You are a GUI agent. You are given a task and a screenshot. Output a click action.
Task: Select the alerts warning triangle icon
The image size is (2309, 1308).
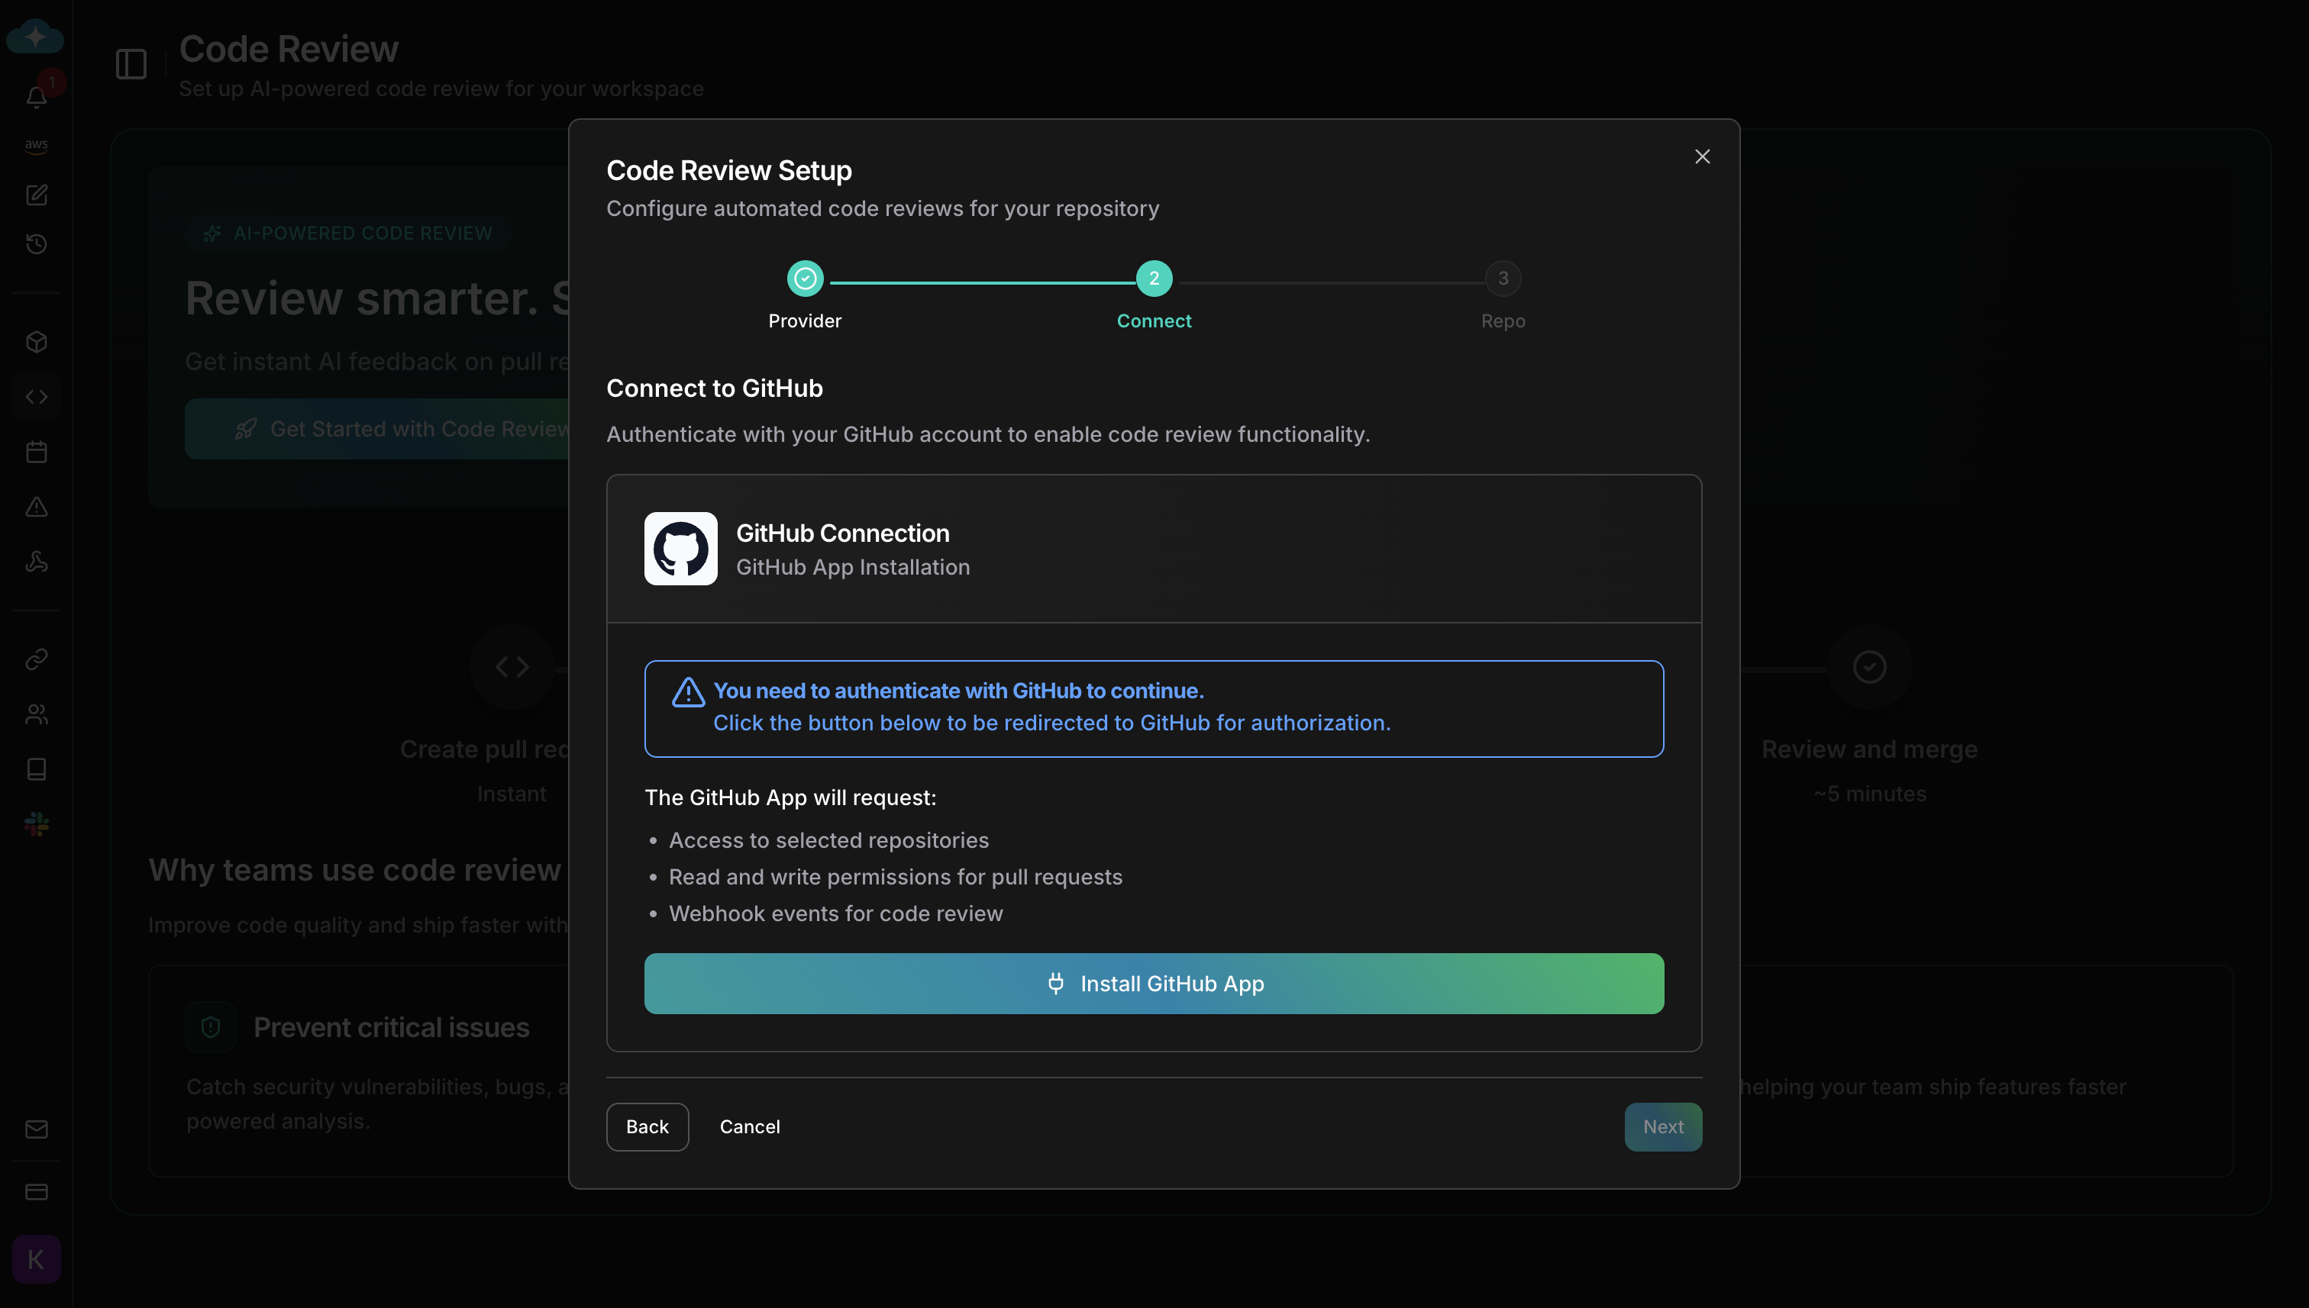[x=36, y=507]
